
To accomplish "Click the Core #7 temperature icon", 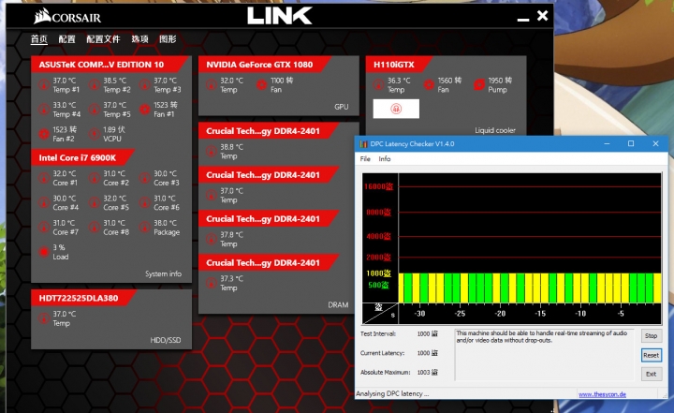I will click(44, 228).
